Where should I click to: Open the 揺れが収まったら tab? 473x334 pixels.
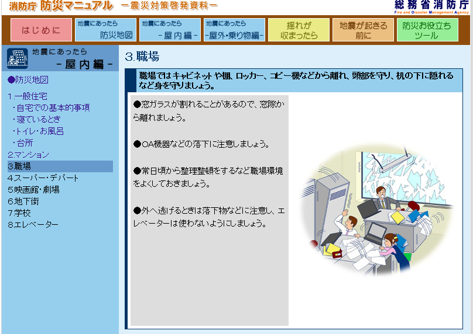pos(299,30)
